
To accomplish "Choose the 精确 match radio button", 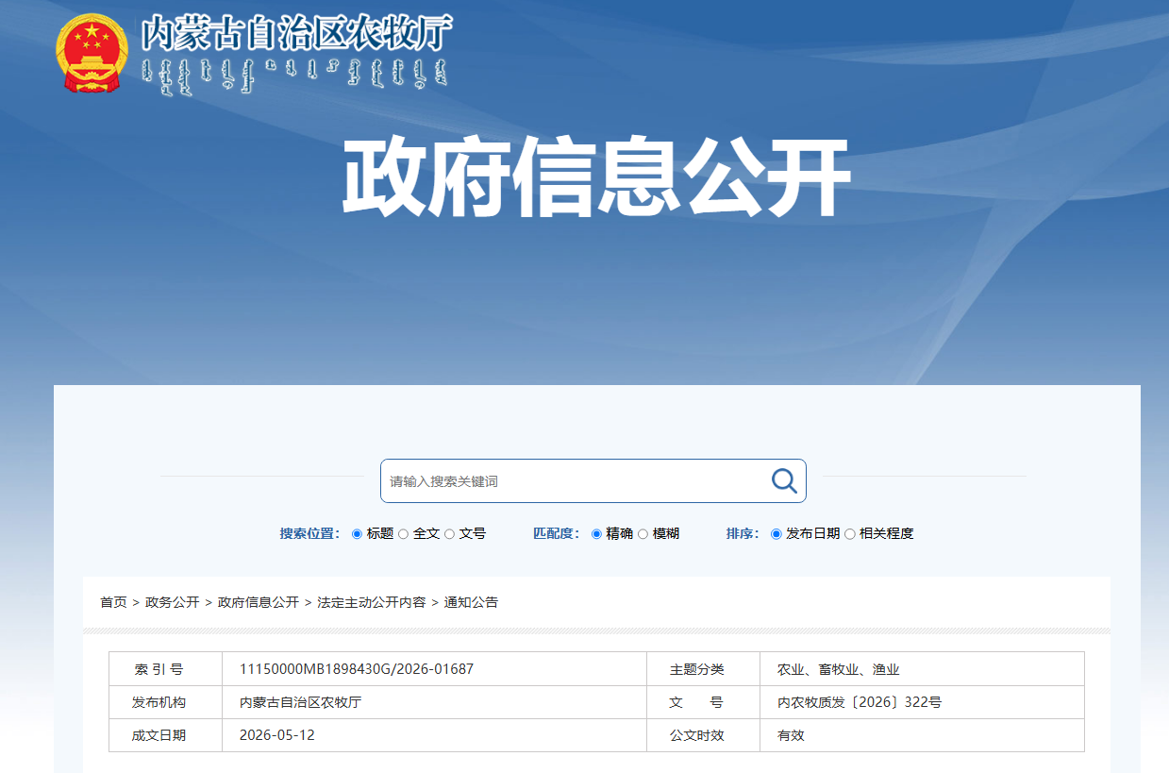I will 596,534.
